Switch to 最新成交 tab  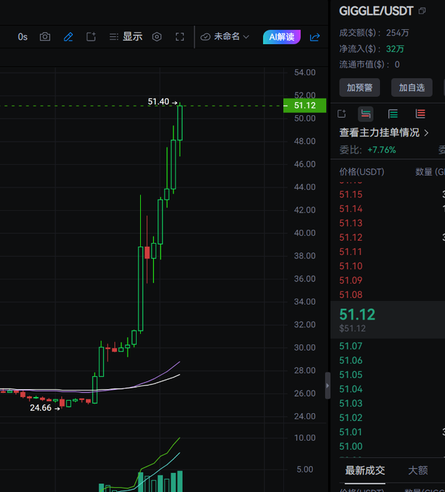(365, 470)
